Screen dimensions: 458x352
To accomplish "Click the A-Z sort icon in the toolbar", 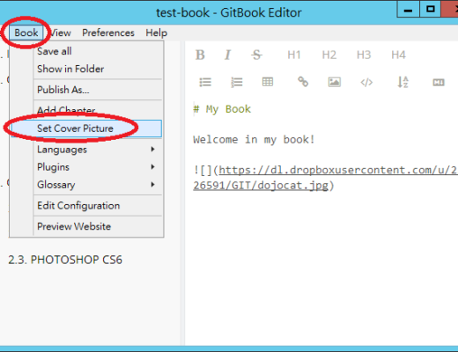I will point(403,82).
